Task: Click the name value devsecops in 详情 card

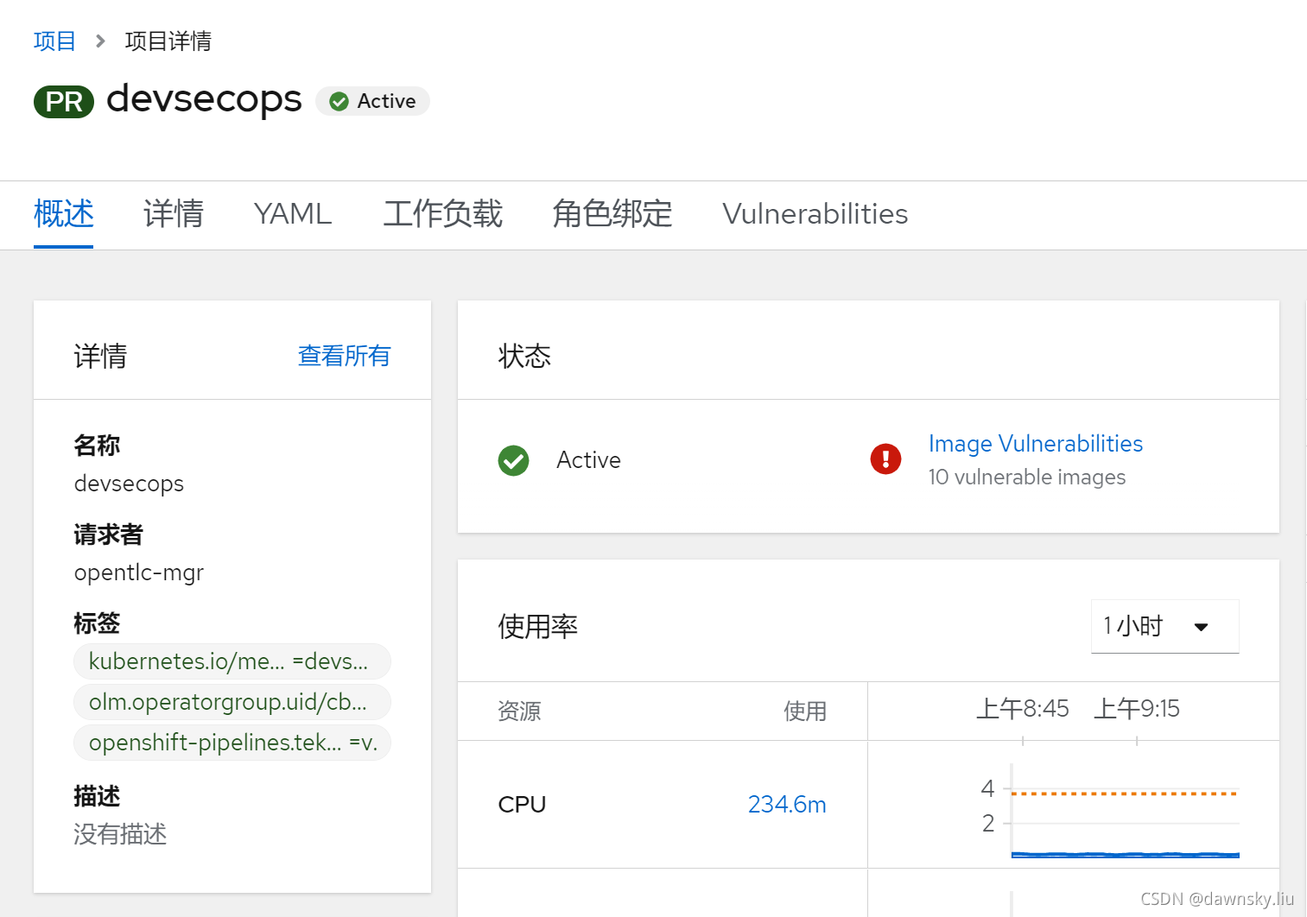Action: tap(129, 484)
